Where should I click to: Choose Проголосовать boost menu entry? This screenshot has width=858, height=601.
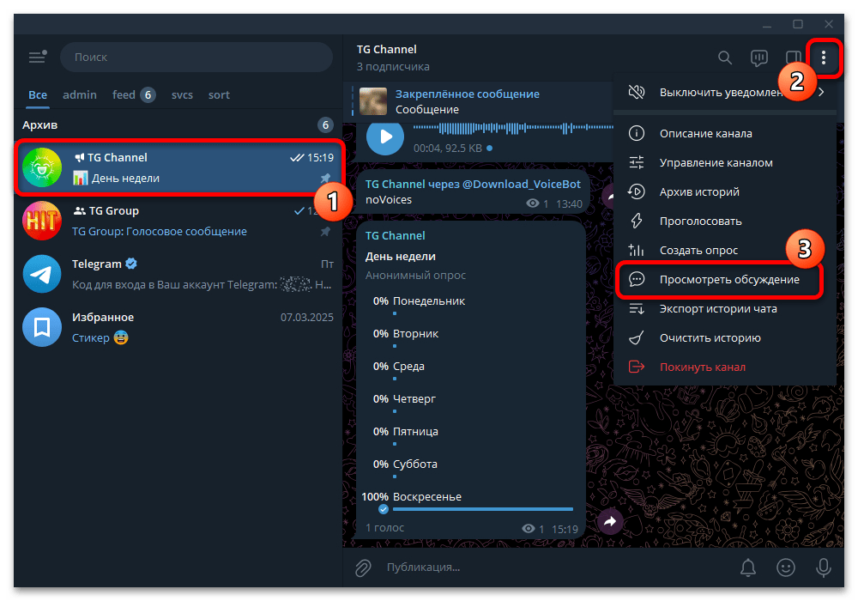coord(725,222)
